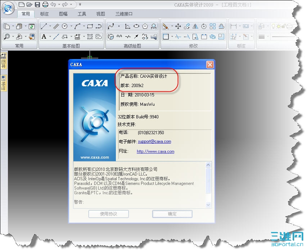Select the Wave line tool

point(119,37)
